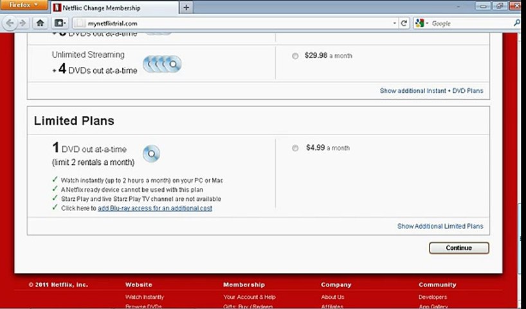This screenshot has height=309, width=526.
Task: Open About Us footer link
Action: [x=332, y=297]
